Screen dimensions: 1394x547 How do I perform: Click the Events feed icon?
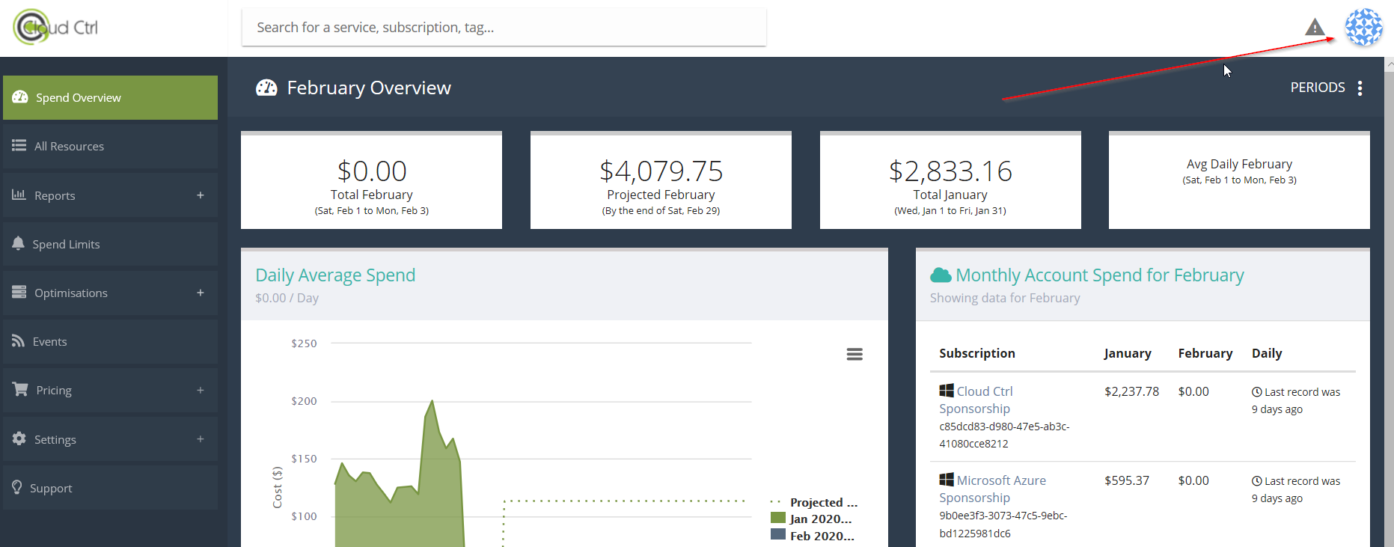(x=19, y=341)
